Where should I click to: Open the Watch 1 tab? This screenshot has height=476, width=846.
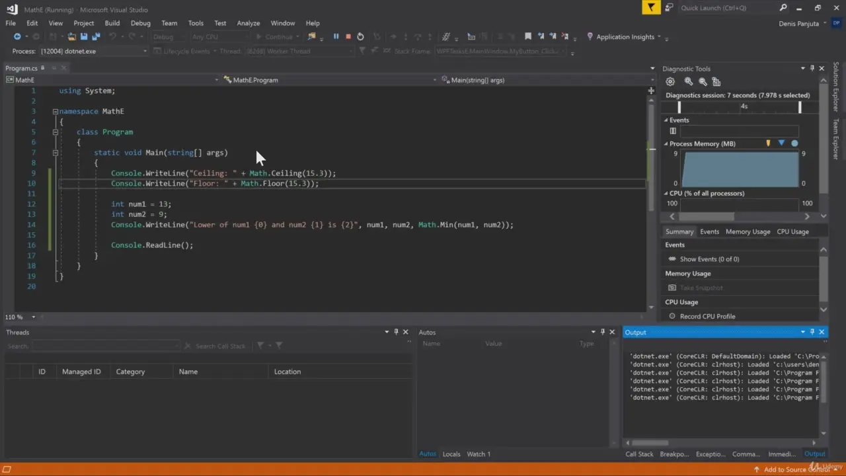[x=479, y=454]
